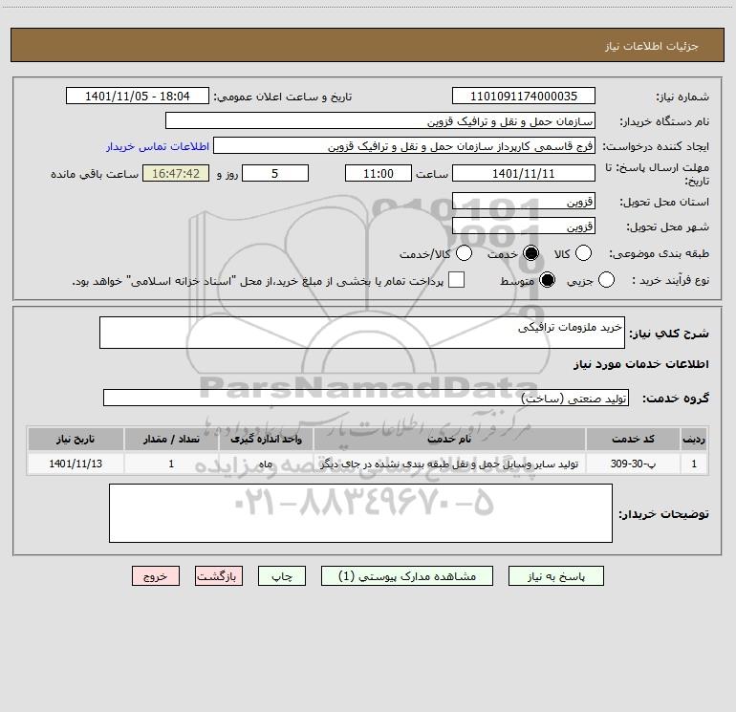Click service code cell پ-30-309
The width and height of the screenshot is (736, 712).
tap(633, 464)
